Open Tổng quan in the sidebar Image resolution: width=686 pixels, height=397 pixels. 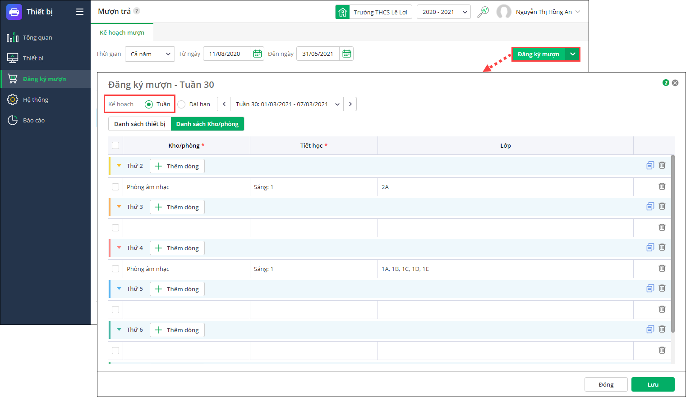coord(46,37)
